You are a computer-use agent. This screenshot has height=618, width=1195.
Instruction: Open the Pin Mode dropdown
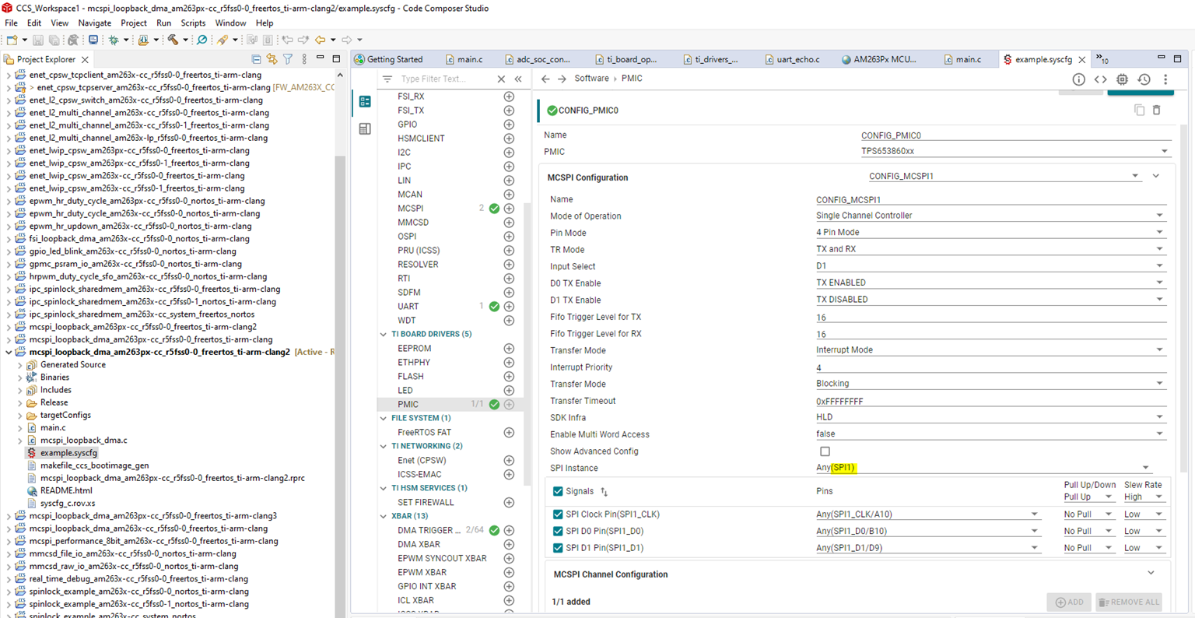pyautogui.click(x=990, y=233)
